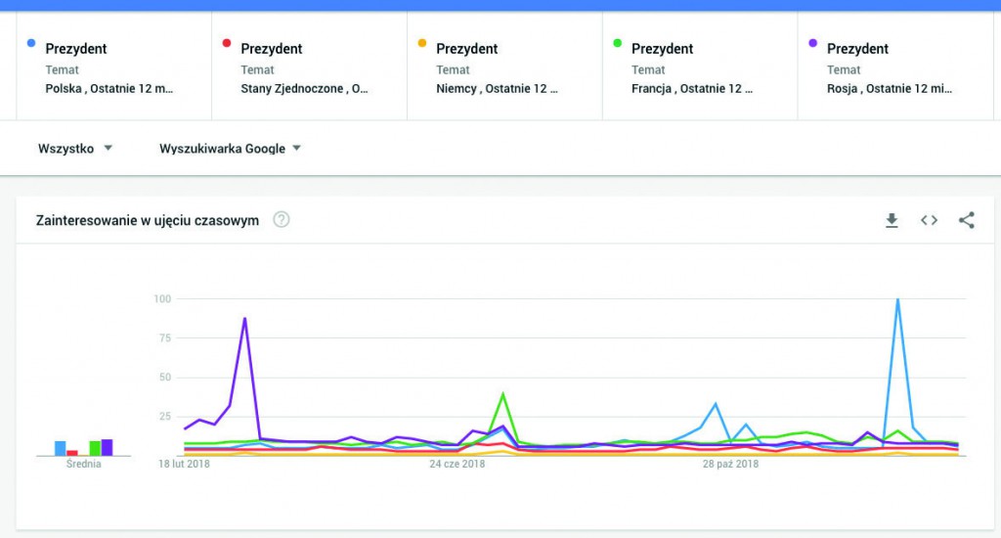Click the 28 paź 2018 date label

click(x=730, y=464)
